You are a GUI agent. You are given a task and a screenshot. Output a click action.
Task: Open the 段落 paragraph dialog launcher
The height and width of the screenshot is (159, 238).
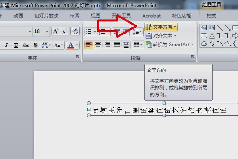[x=193, y=57]
